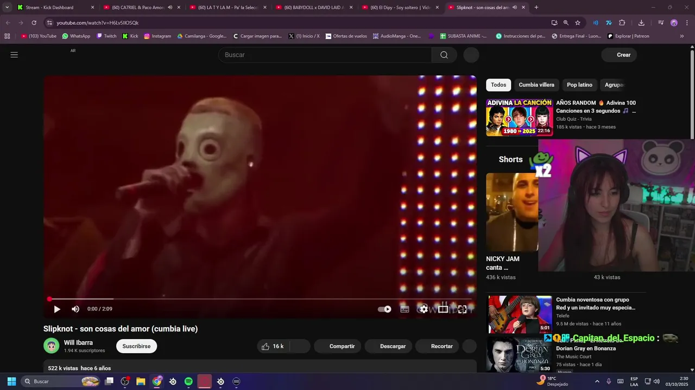Open Task View on taskbar

[109, 381]
